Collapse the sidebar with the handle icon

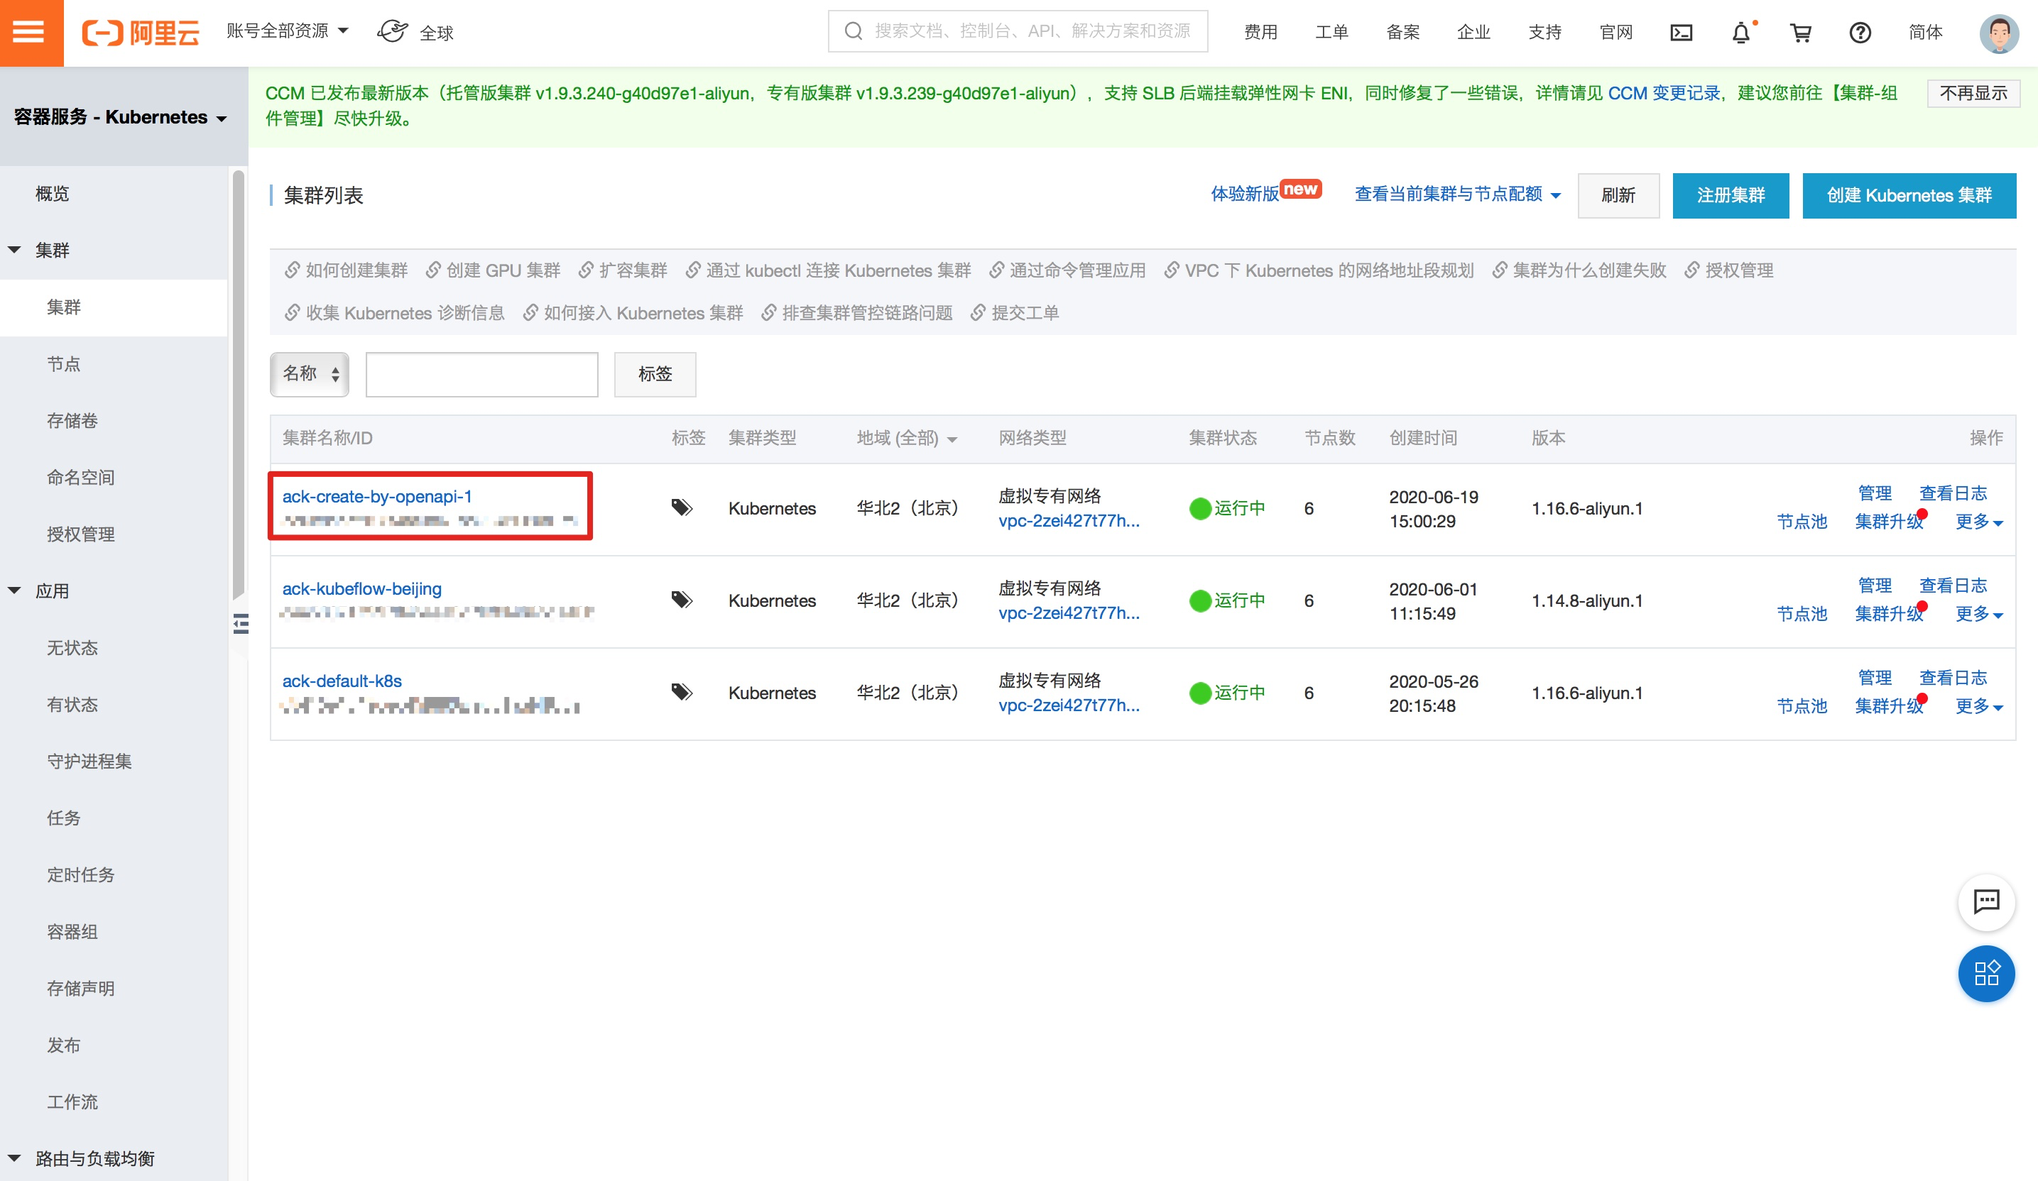point(241,623)
